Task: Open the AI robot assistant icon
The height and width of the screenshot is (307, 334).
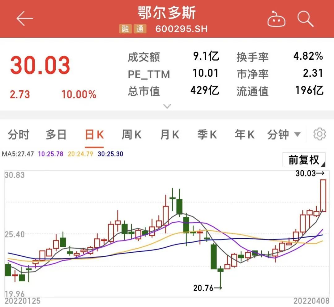Action: [276, 19]
